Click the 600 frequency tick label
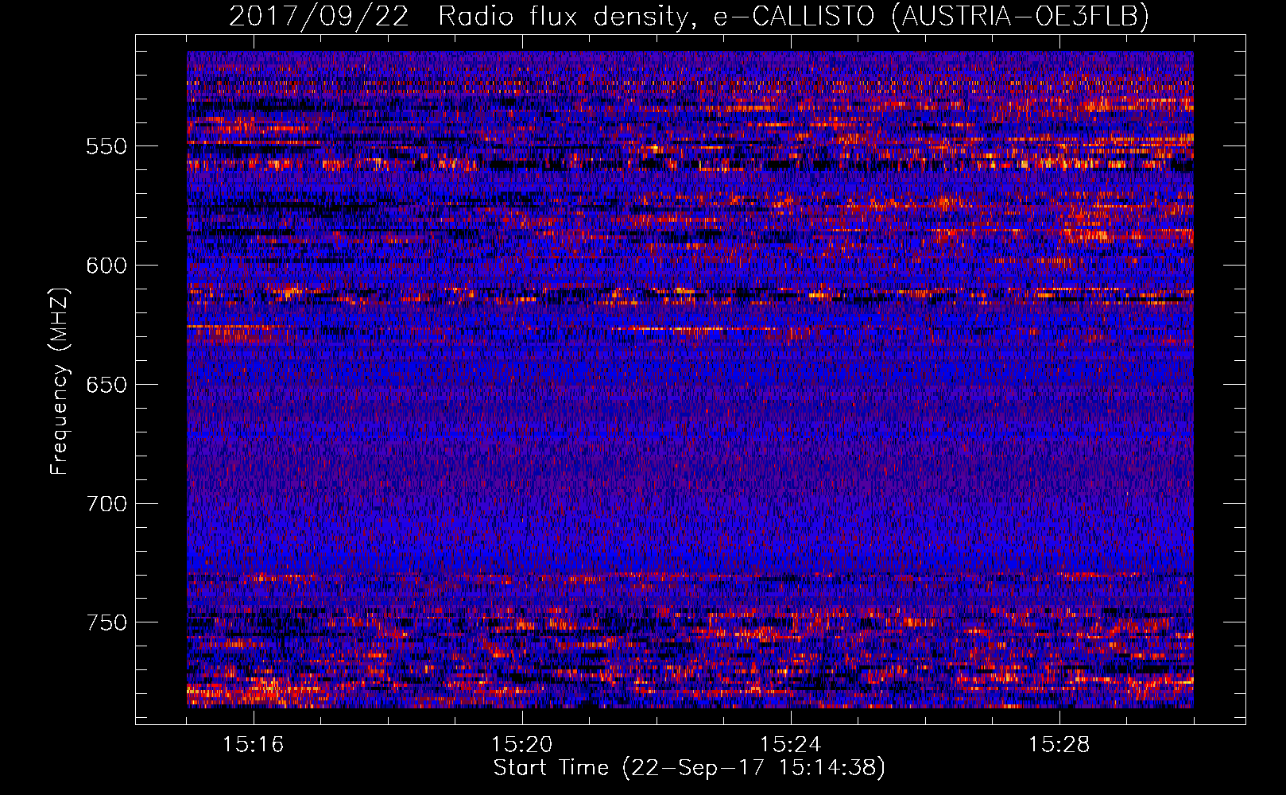Screen dimensions: 1286x795 (107, 266)
